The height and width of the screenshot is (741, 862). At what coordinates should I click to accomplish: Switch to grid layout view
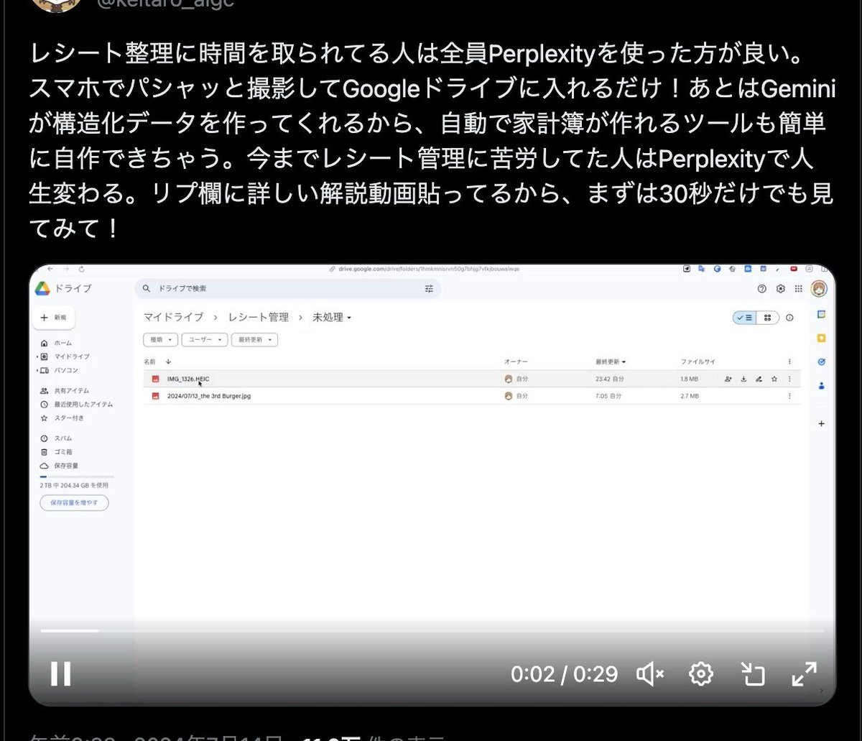tap(768, 318)
